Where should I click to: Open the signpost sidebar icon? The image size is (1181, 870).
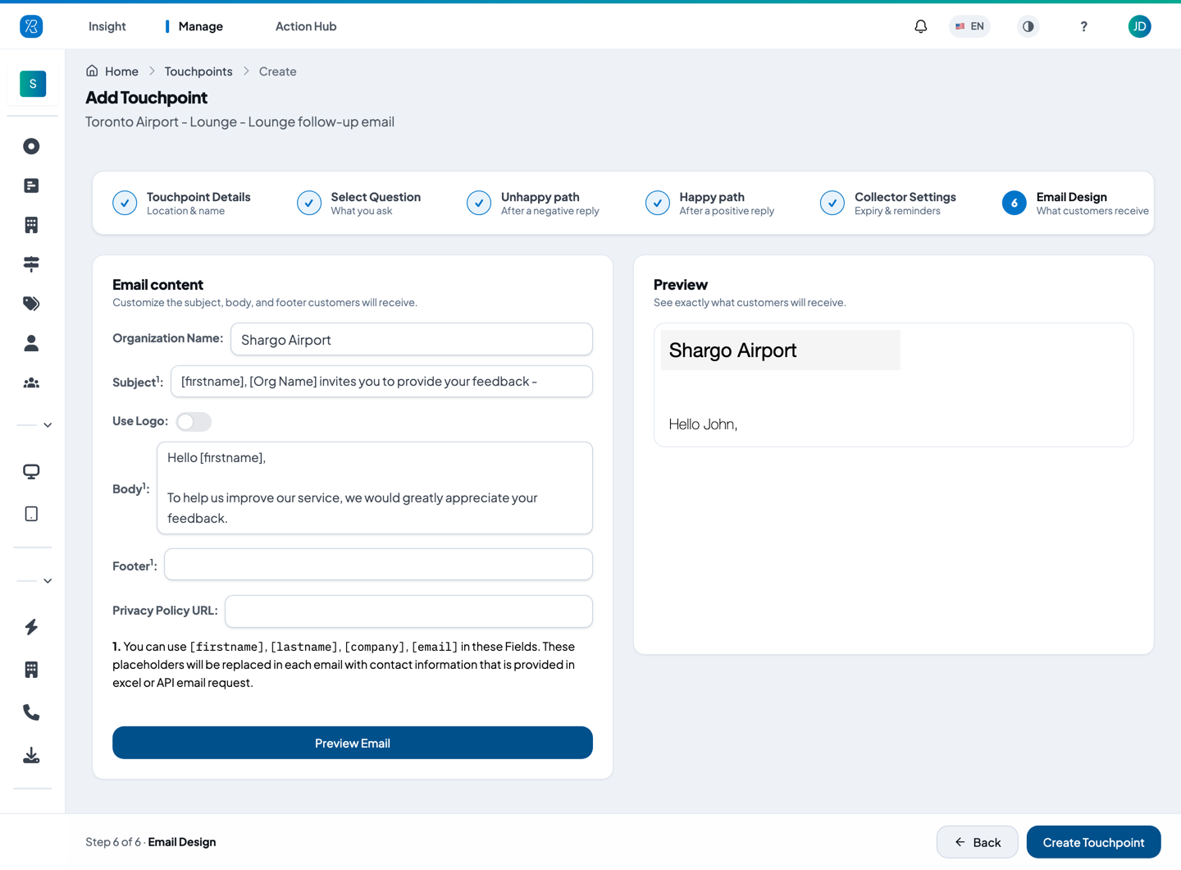pyautogui.click(x=31, y=264)
